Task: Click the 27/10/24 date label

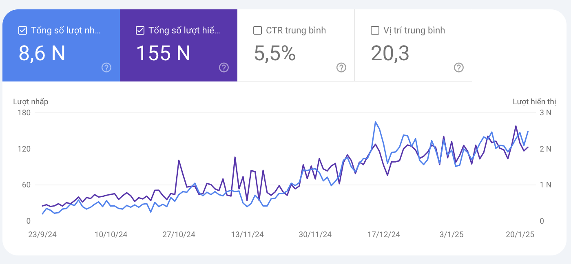Action: [179, 235]
